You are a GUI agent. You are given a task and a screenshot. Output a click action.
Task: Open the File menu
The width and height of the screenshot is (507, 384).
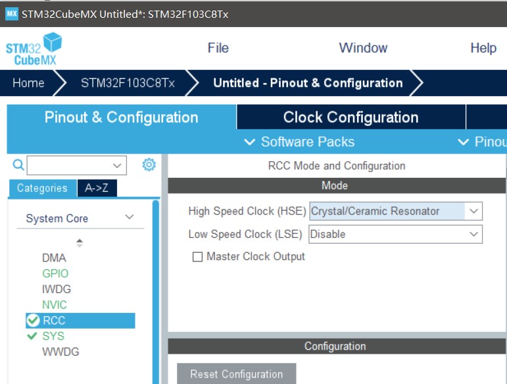(218, 48)
